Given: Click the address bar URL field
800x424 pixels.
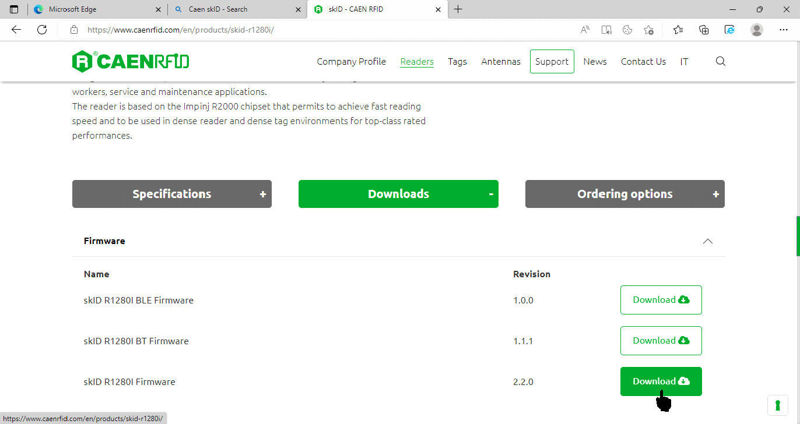Looking at the screenshot, I should point(321,30).
